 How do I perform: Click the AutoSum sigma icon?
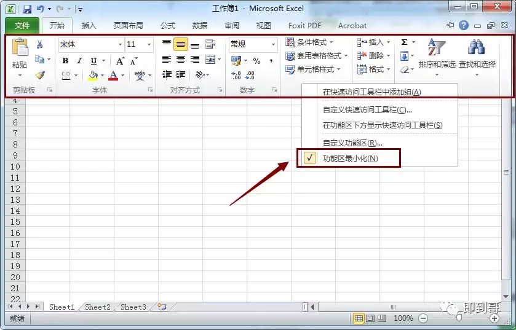pyautogui.click(x=405, y=42)
